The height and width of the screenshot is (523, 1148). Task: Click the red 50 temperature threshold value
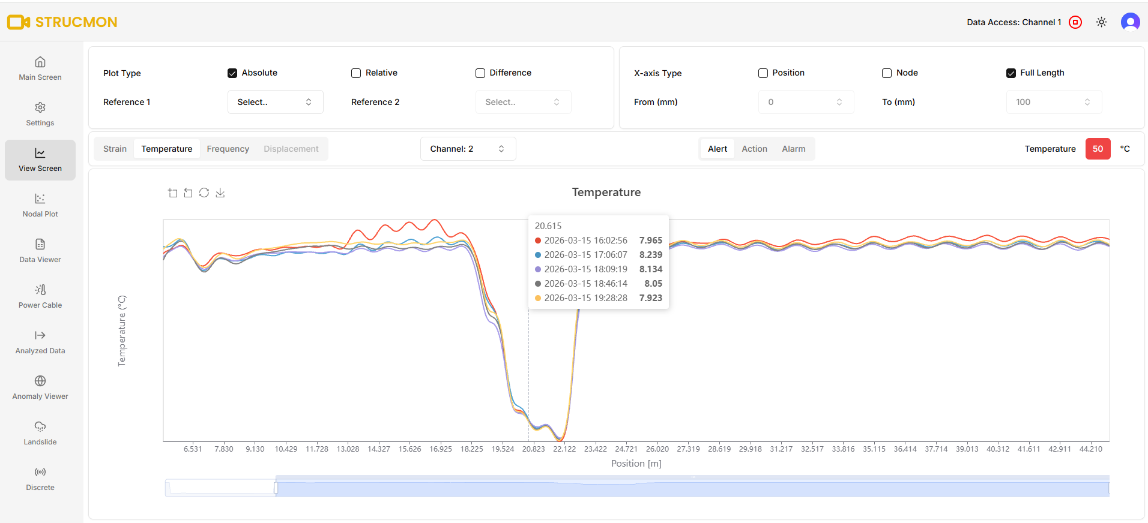coord(1098,149)
